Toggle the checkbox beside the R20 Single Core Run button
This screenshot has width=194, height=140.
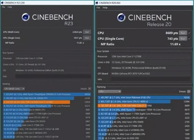point(189,38)
